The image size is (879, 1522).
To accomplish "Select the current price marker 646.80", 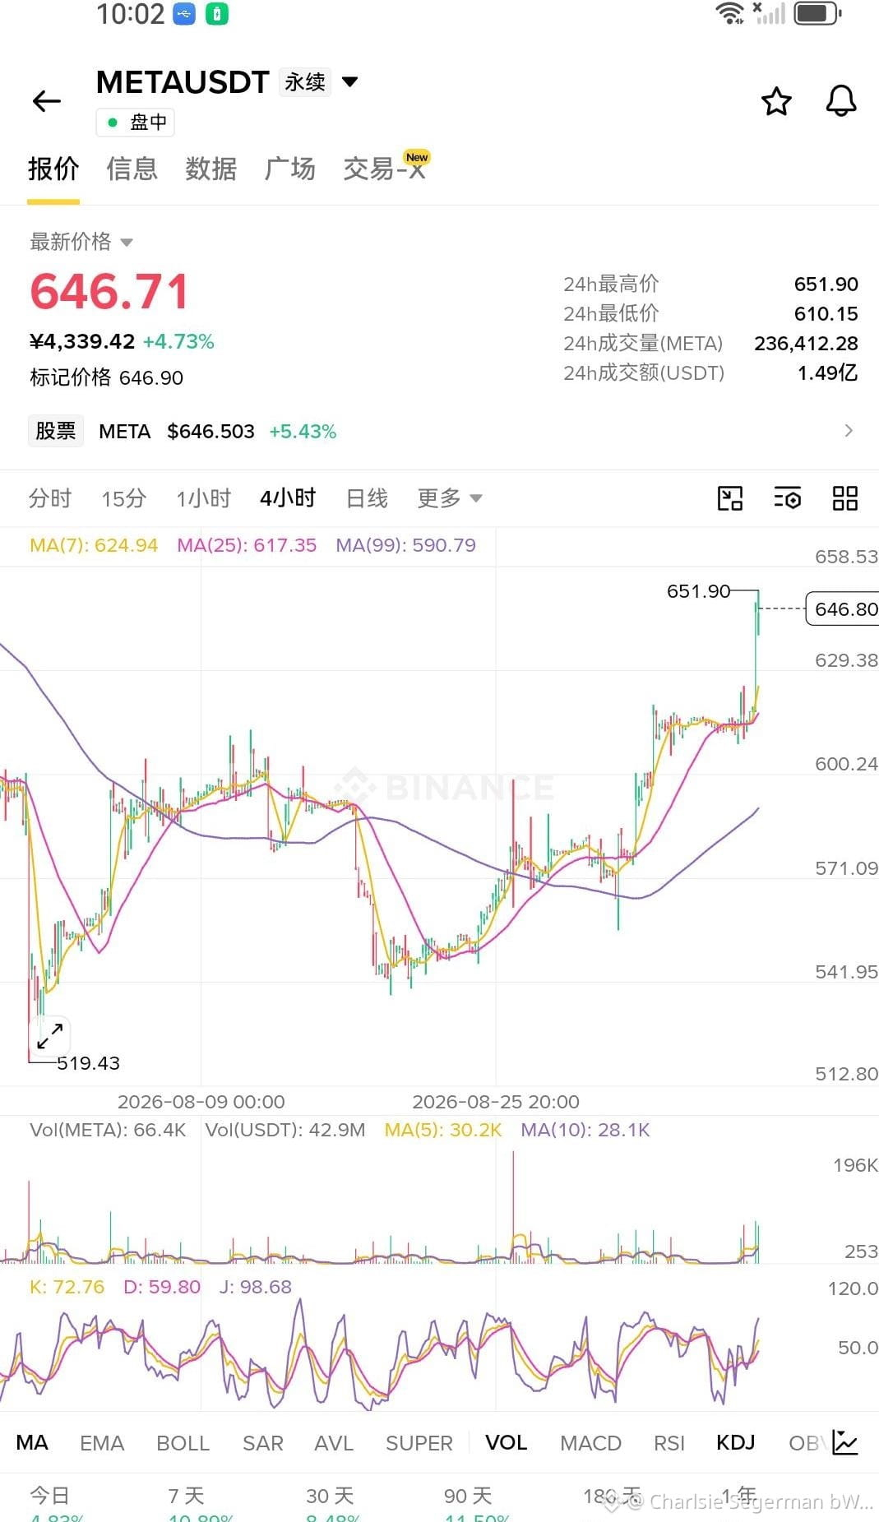I will pyautogui.click(x=843, y=608).
